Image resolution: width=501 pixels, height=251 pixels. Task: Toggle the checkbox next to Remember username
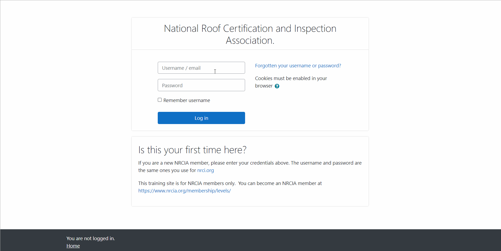coord(160,99)
